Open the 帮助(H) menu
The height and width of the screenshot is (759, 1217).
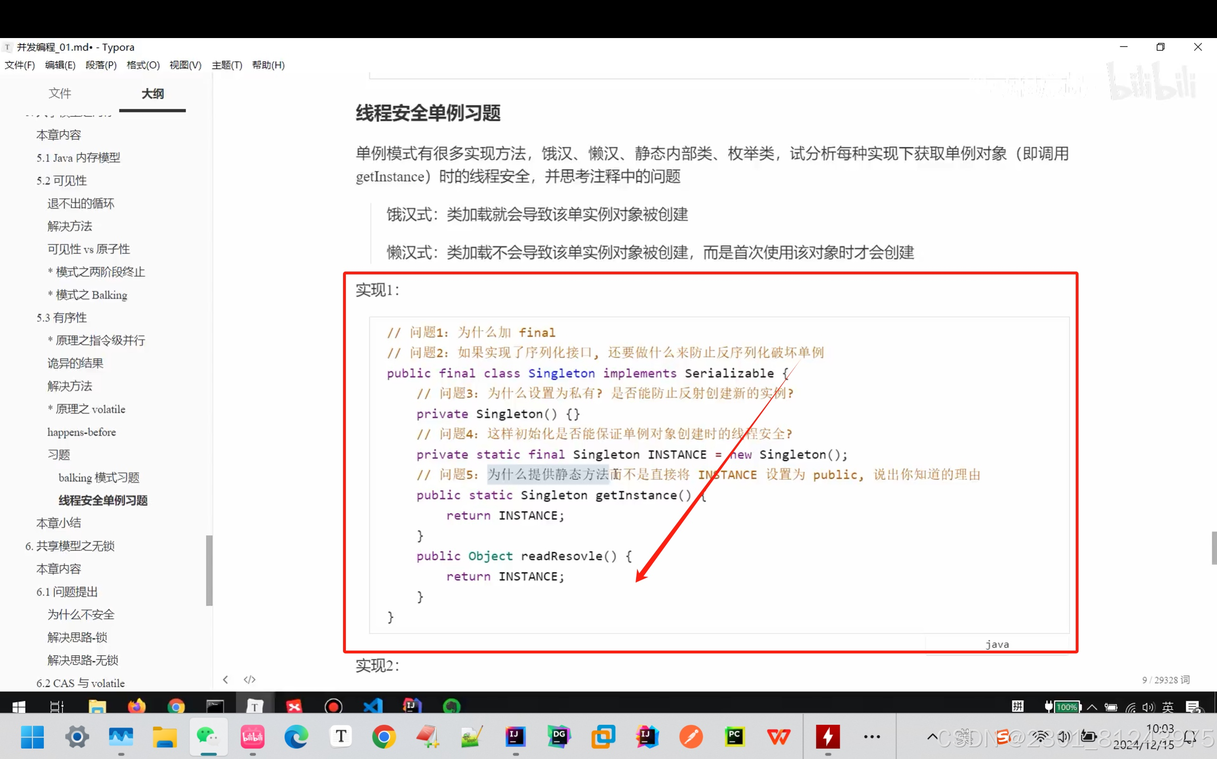coord(268,65)
